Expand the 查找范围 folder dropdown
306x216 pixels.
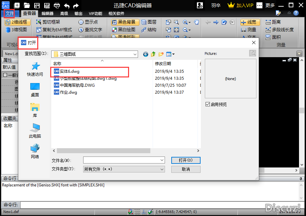[x=135, y=54]
